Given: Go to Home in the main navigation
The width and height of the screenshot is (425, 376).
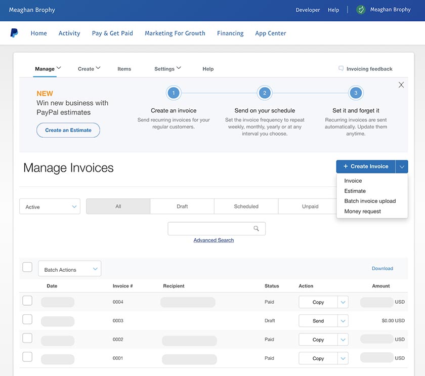Looking at the screenshot, I should [39, 33].
